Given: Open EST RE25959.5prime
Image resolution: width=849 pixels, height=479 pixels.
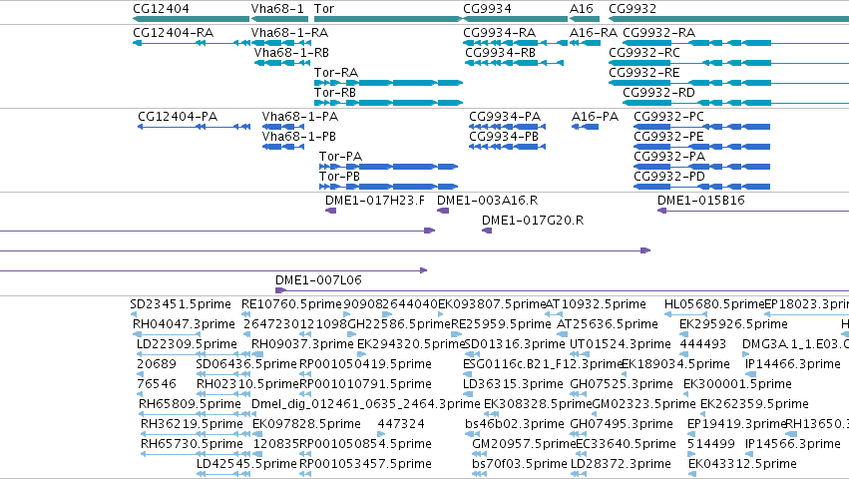Looking at the screenshot, I should [x=502, y=324].
